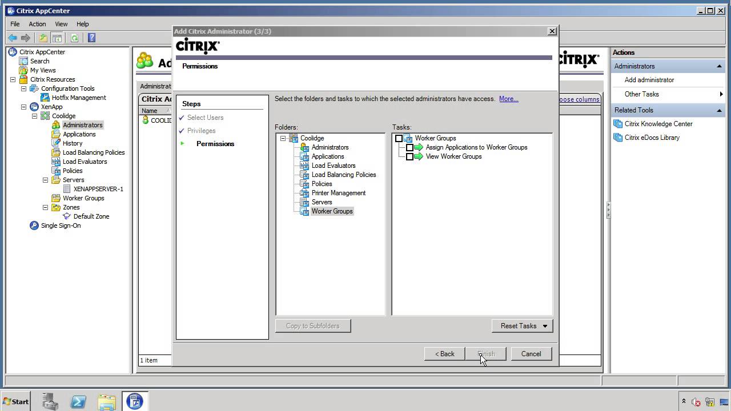Collapse the Coolidge folder in wizard
Image resolution: width=731 pixels, height=411 pixels.
click(x=283, y=138)
